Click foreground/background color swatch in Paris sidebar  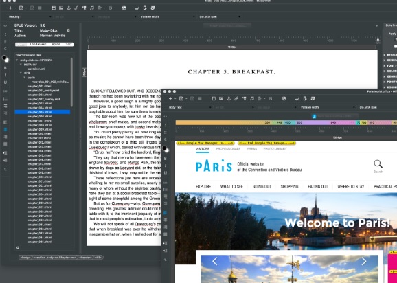166,149
